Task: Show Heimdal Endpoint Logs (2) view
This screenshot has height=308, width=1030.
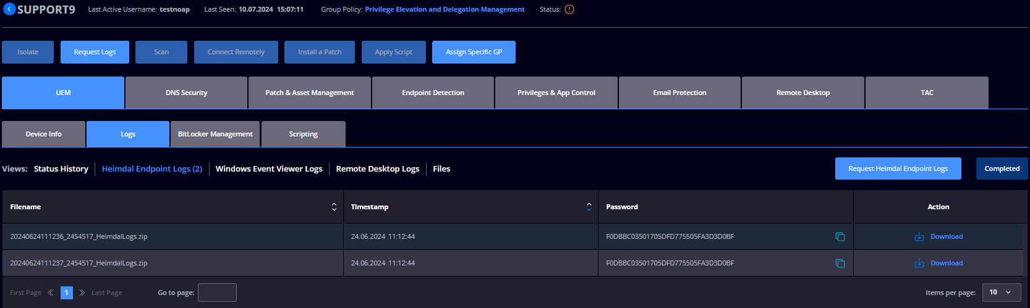Action: (152, 169)
